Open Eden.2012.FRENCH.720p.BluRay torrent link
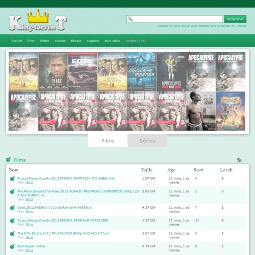Image resolution: width=255 pixels, height=255 pixels. point(55,207)
